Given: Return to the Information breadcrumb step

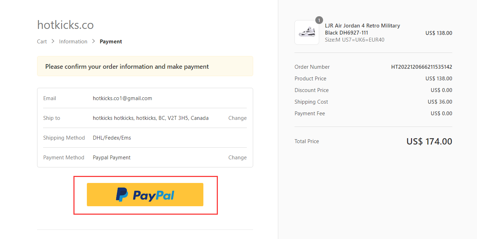Looking at the screenshot, I should click(73, 42).
